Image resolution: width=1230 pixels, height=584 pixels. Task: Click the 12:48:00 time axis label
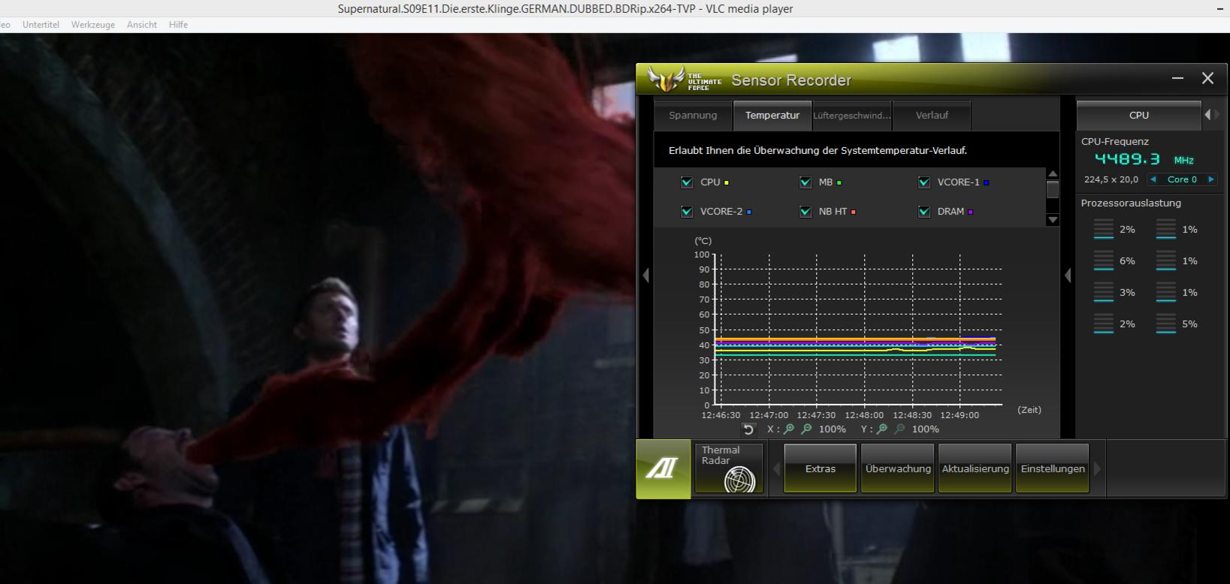click(864, 415)
